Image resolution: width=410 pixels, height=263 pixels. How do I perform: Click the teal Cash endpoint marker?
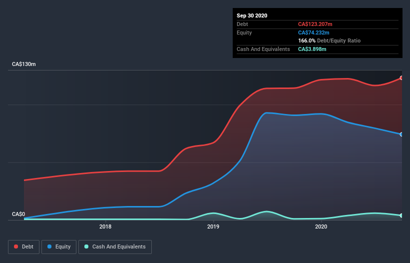click(x=402, y=215)
